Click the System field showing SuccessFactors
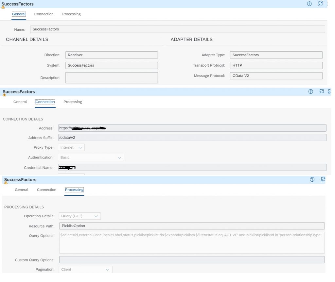Viewport: 335px width, 282px height. (x=112, y=65)
